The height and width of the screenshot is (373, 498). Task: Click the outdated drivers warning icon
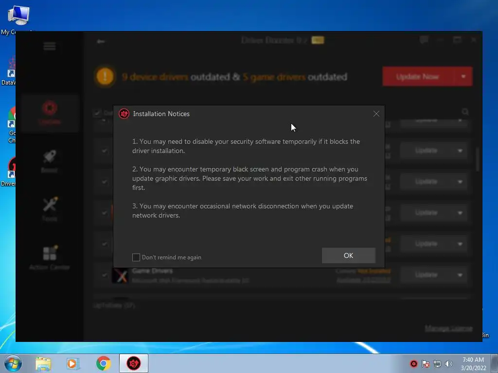point(105,76)
